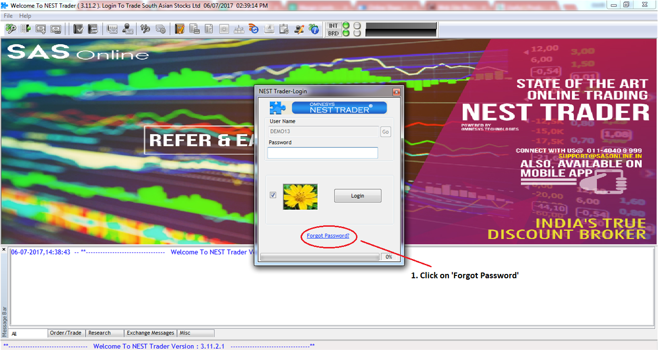
Task: Switch to the Misc tab
Action: coord(196,333)
